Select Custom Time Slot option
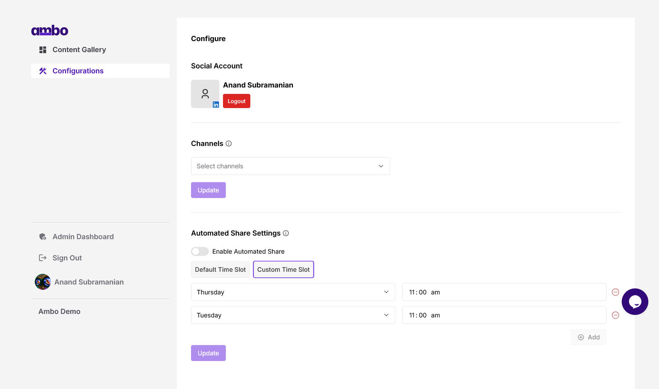 [x=283, y=270]
